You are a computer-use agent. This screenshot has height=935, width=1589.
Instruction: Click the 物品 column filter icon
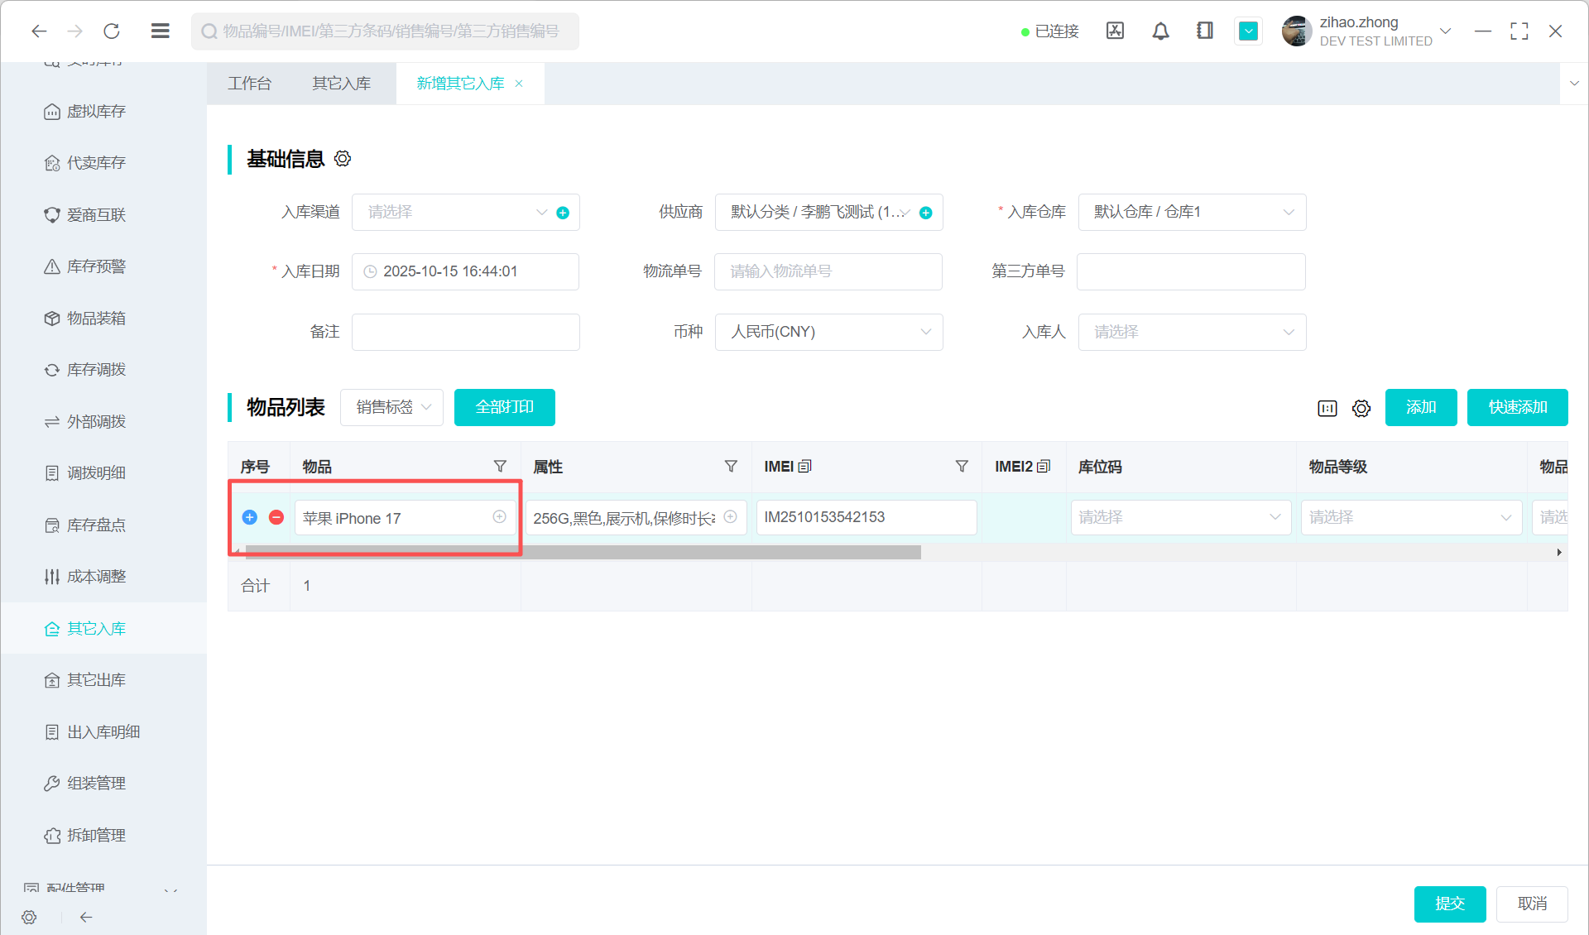point(500,467)
